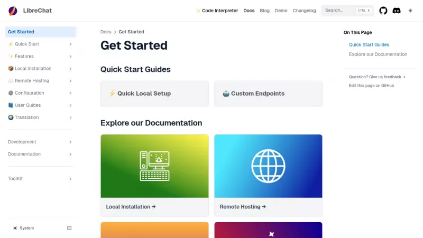Open the System theme selector
The image size is (423, 238).
tap(24, 228)
